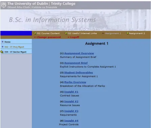Click the square bullet beside Home
This screenshot has height=128, width=151.
(3, 42)
